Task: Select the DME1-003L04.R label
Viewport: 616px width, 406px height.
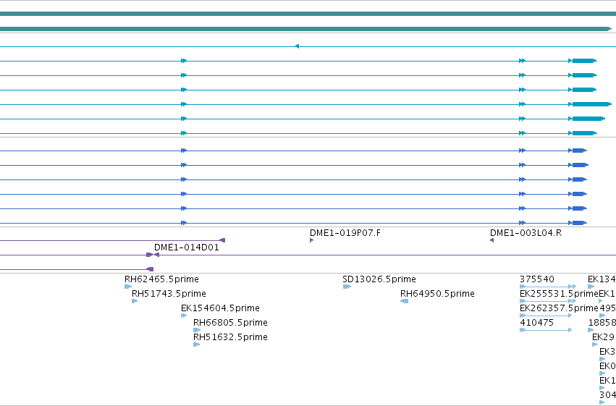Action: point(526,233)
